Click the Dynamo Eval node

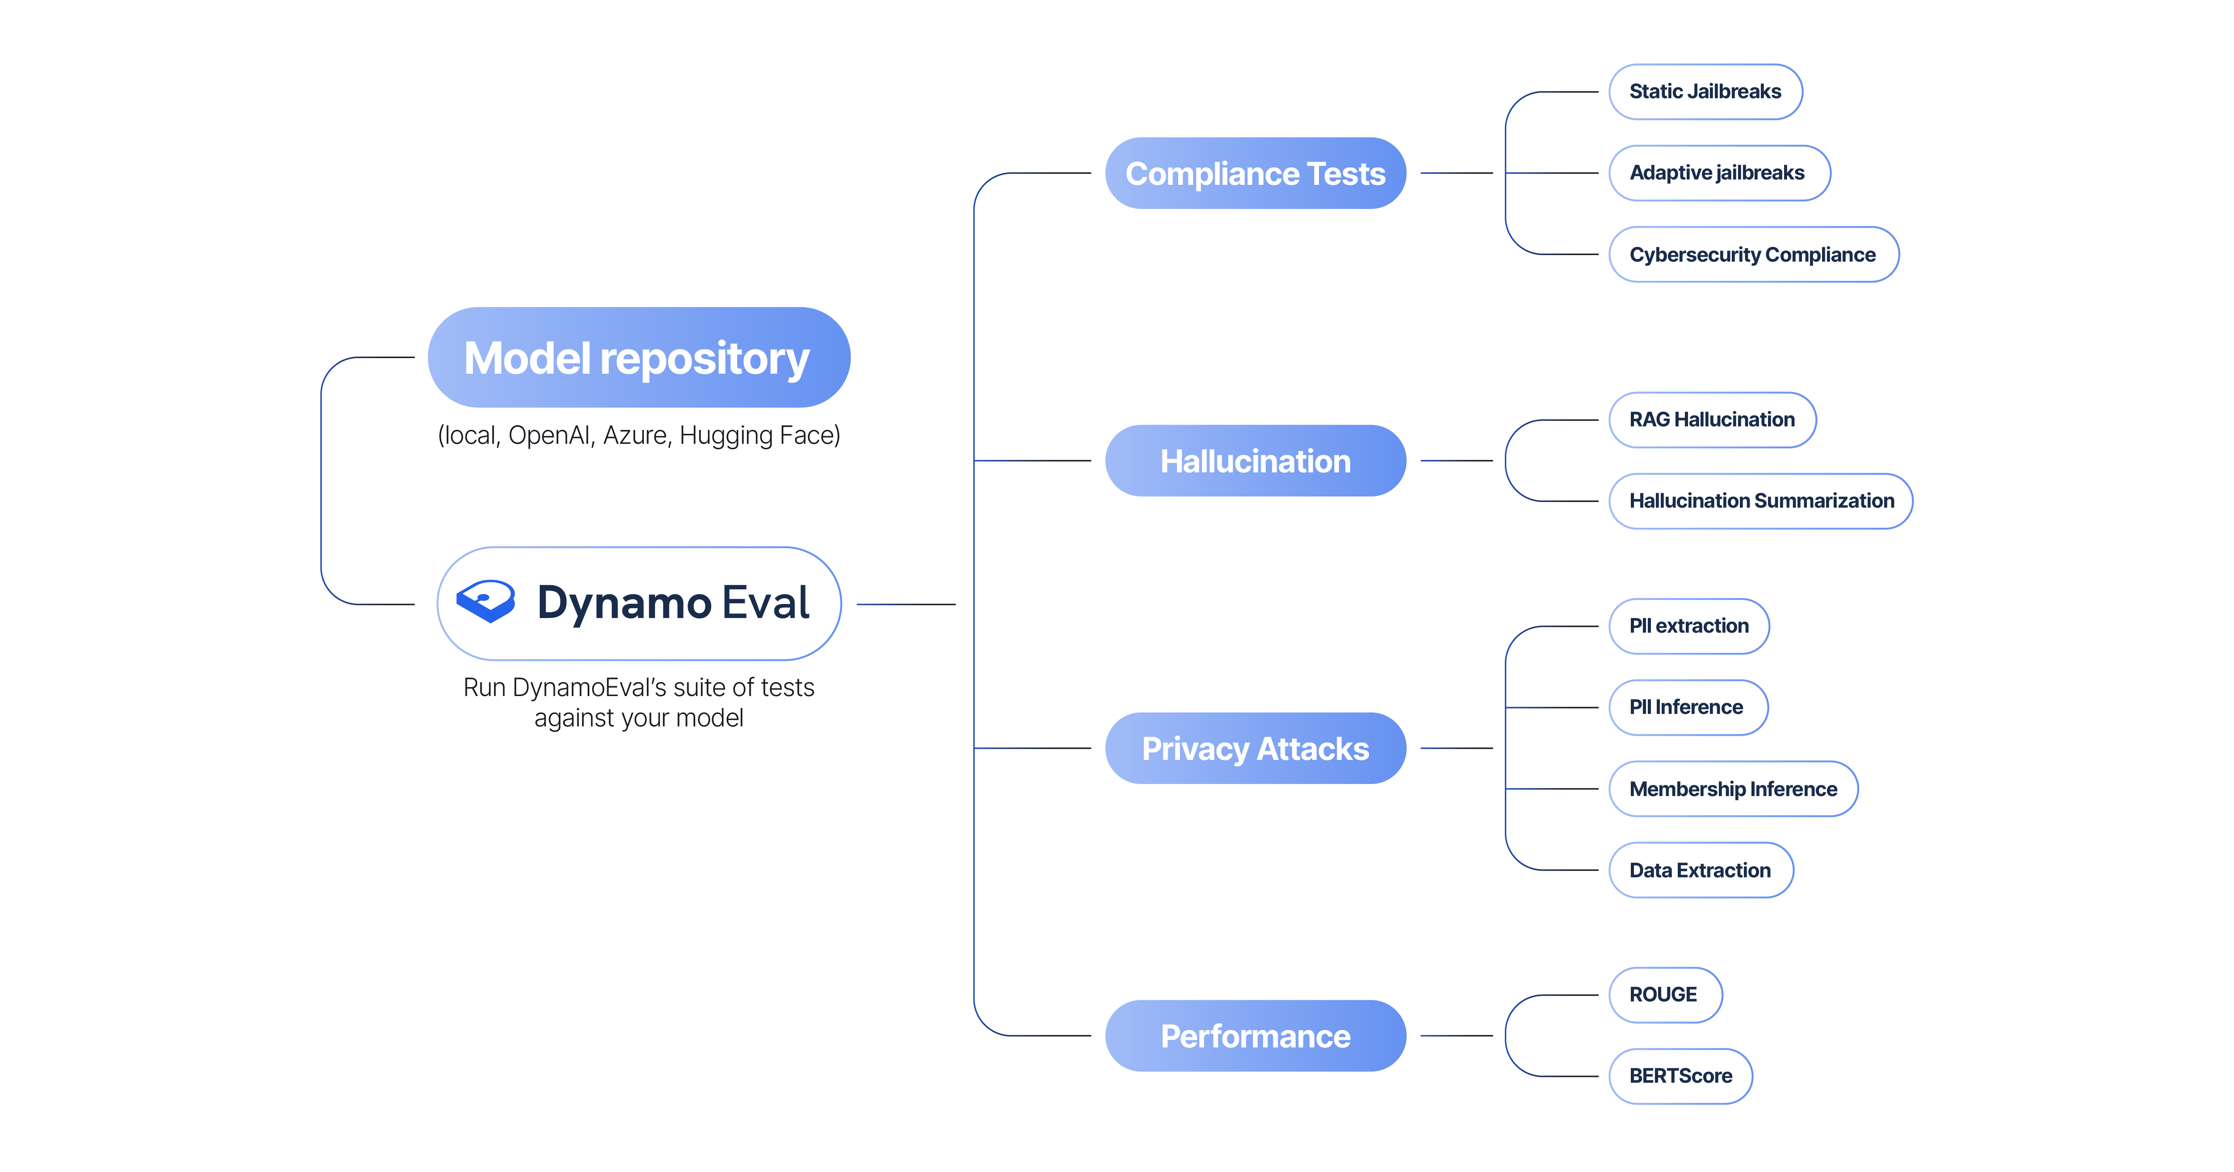click(639, 603)
